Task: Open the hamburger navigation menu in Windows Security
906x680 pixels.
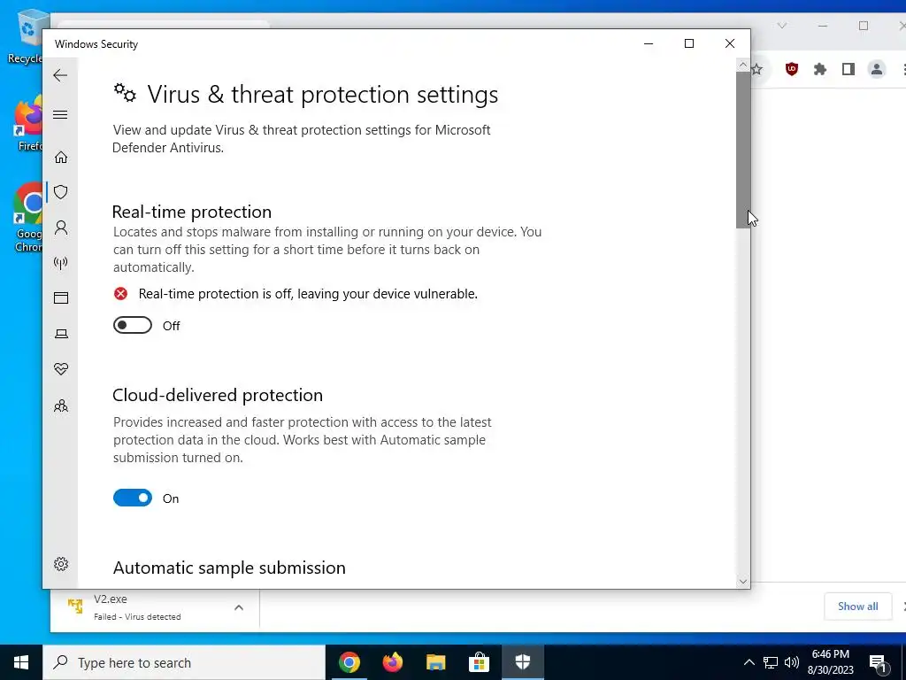Action: [x=60, y=114]
